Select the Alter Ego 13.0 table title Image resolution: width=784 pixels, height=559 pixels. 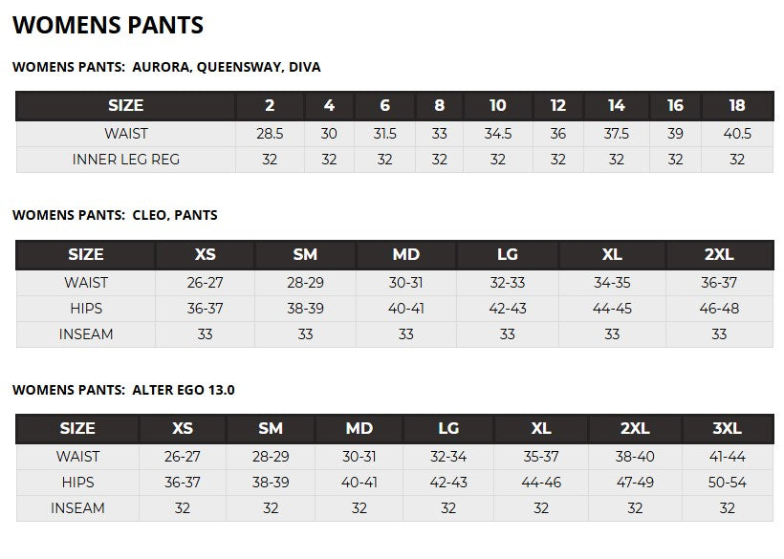click(123, 390)
